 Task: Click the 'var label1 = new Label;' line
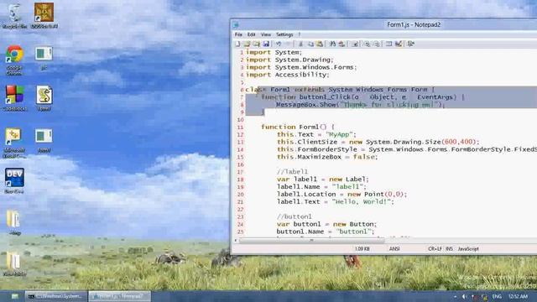pos(322,180)
